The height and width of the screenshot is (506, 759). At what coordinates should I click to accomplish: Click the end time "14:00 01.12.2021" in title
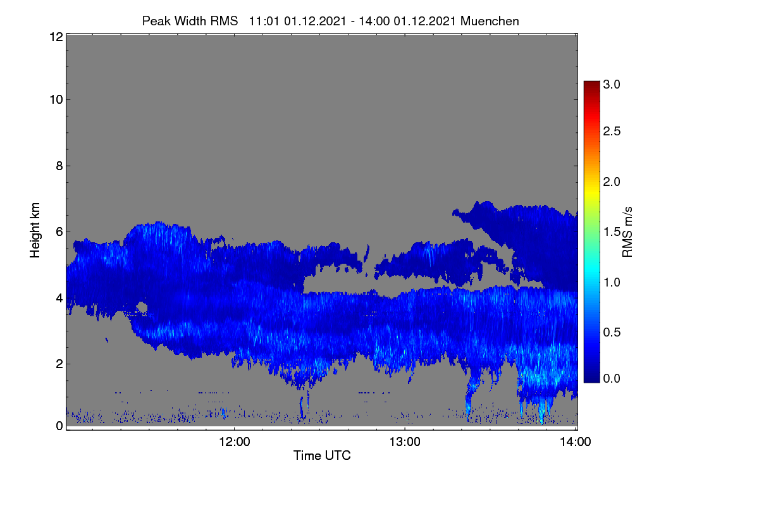(x=407, y=21)
